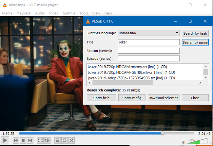The width and height of the screenshot is (213, 146).
Task: Toggle the playlist view
Action: coord(57,140)
